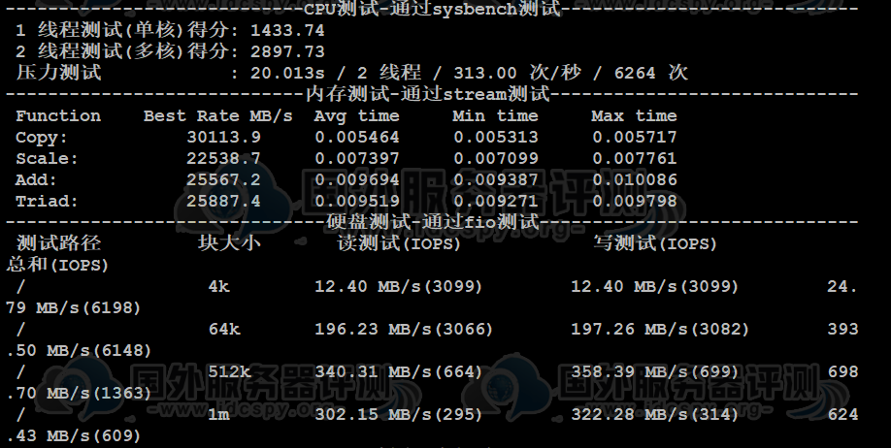This screenshot has width=891, height=448.
Task: Click the Max time column header
Action: (634, 115)
